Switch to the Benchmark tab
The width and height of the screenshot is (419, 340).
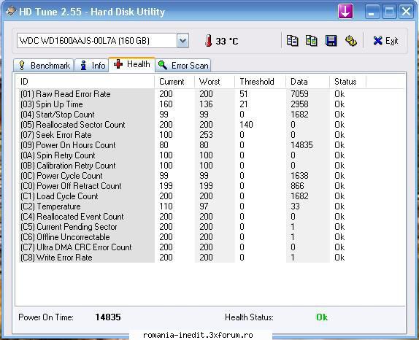tap(44, 66)
